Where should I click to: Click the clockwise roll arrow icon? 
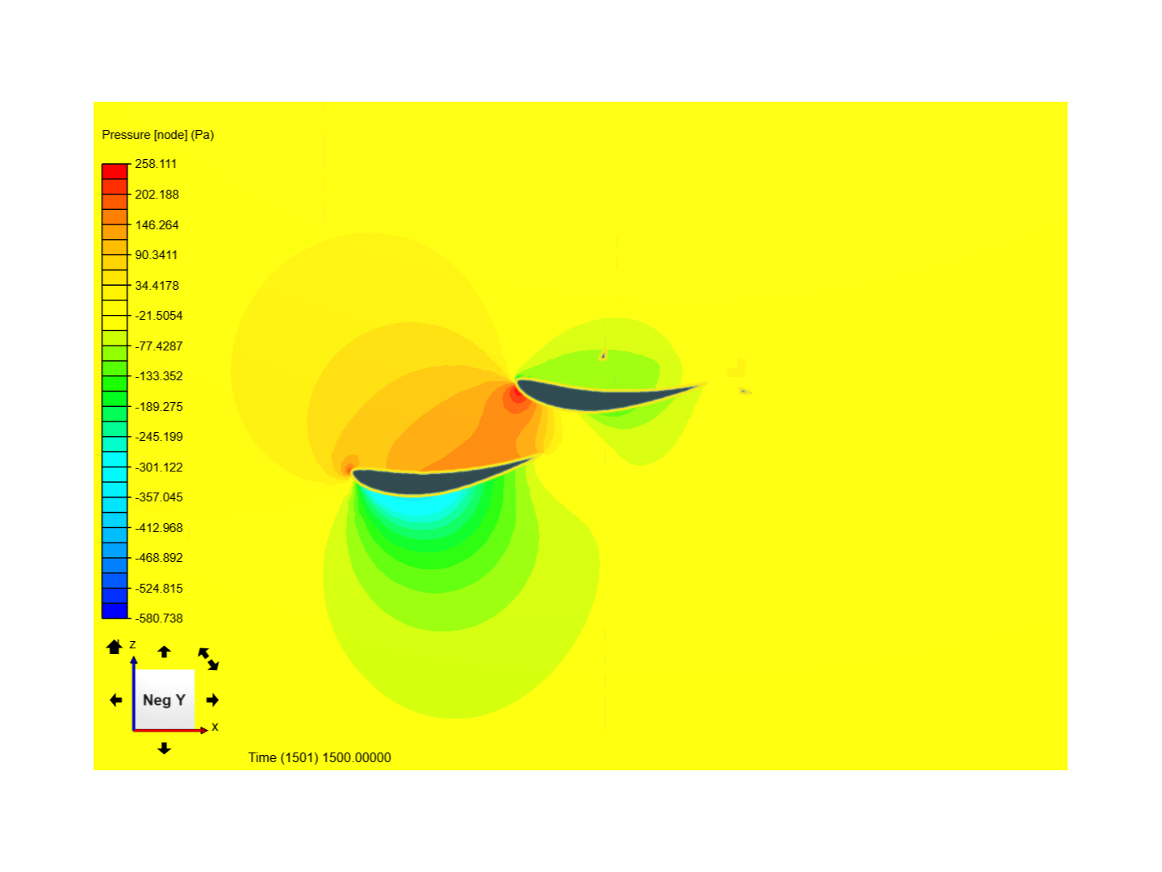click(213, 665)
